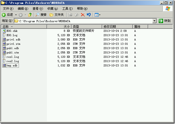
Task: Select the res2.log file icon
Action: pos(4,61)
